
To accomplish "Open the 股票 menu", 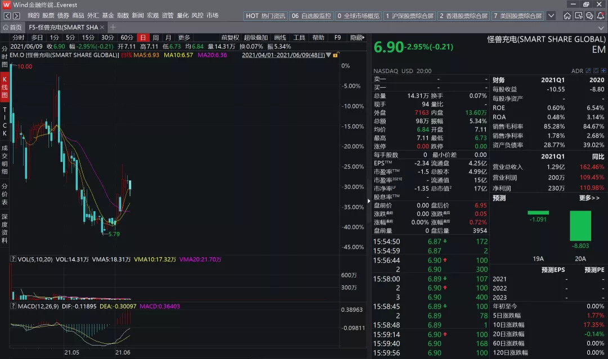I will (48, 16).
